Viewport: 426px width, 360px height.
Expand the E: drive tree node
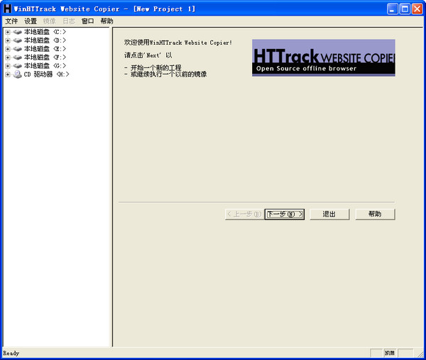(8, 49)
